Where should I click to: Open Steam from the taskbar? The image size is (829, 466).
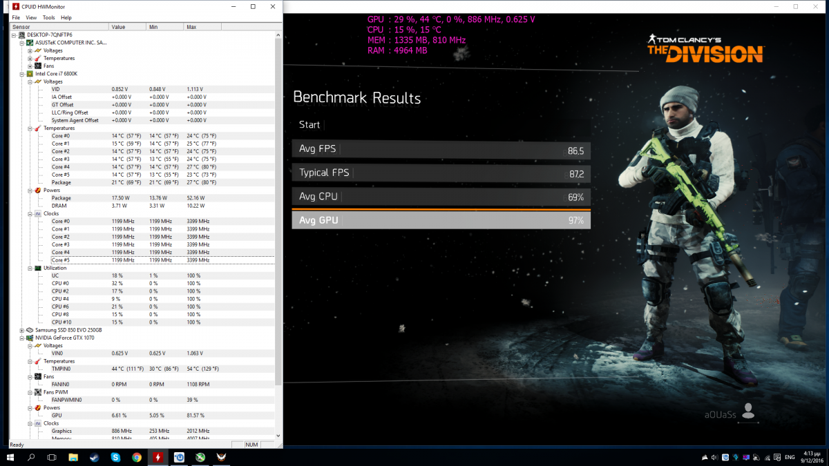pyautogui.click(x=94, y=457)
